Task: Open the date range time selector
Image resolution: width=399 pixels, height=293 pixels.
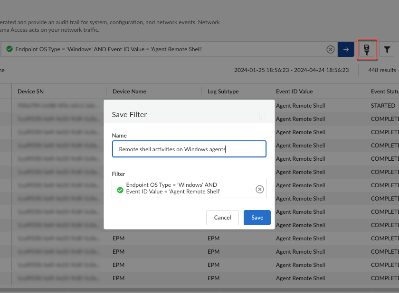Action: (291, 70)
